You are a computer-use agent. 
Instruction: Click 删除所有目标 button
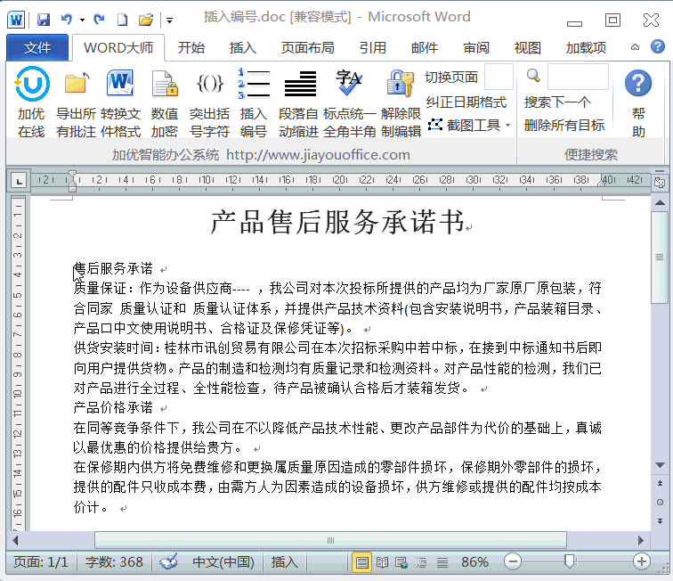(x=564, y=125)
